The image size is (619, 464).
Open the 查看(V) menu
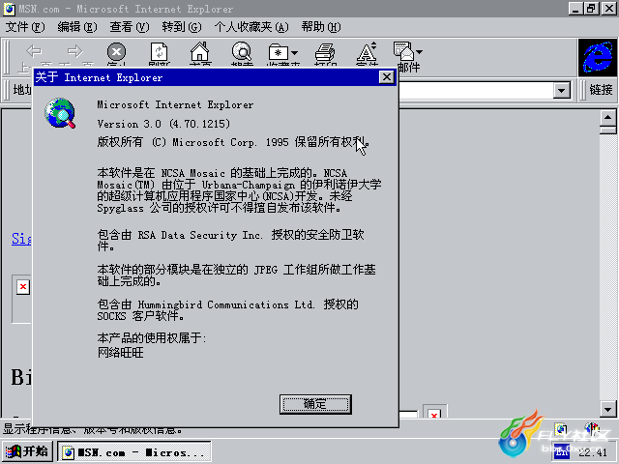[130, 27]
